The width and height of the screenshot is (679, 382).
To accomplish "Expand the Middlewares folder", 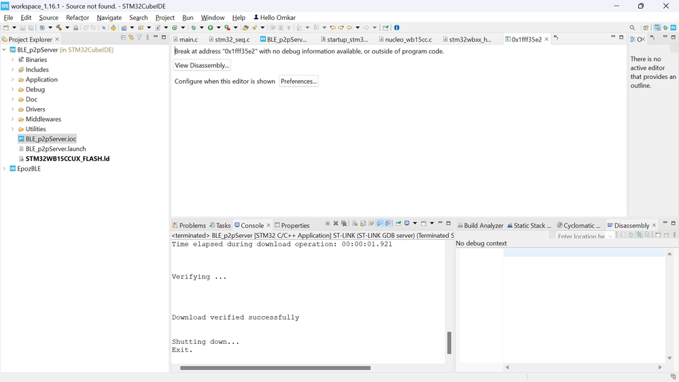I will coord(12,119).
